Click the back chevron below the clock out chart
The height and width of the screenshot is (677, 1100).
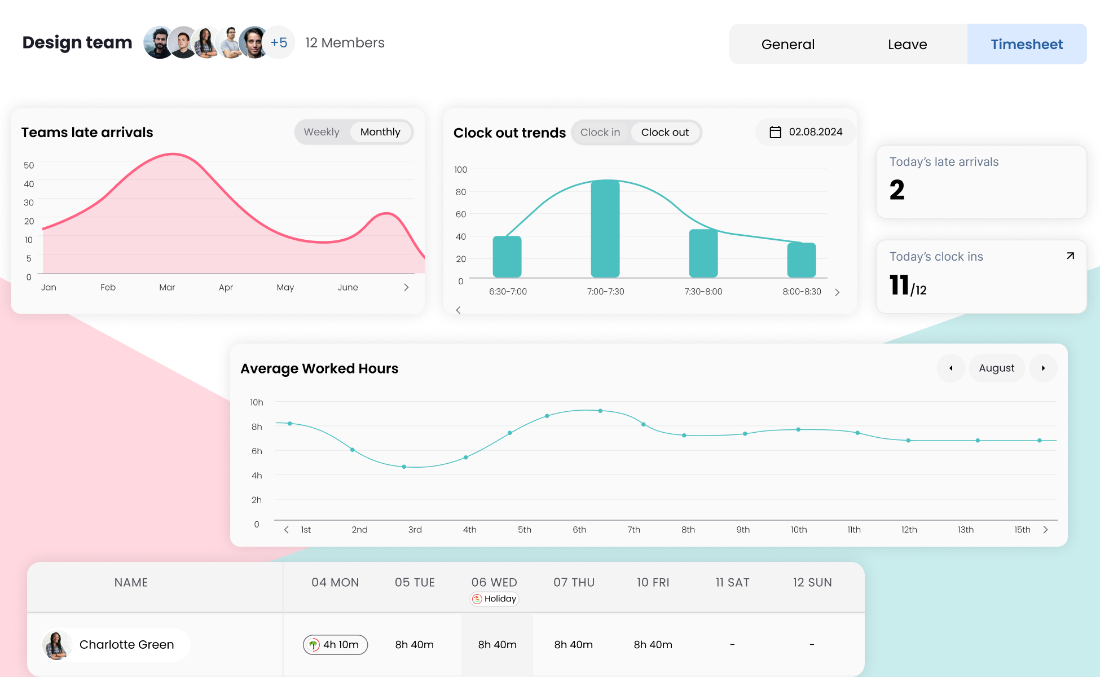(x=458, y=310)
